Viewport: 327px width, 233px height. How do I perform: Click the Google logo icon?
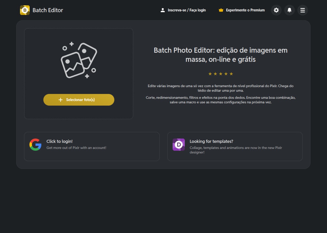click(x=36, y=145)
